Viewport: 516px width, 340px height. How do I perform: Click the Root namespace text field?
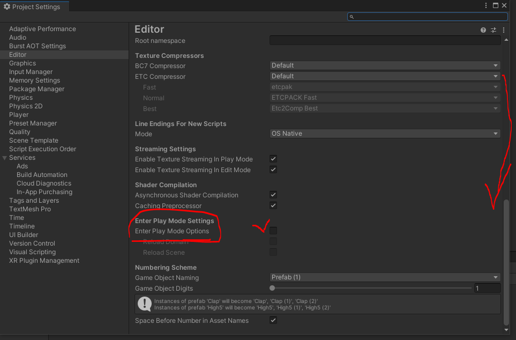pos(385,40)
